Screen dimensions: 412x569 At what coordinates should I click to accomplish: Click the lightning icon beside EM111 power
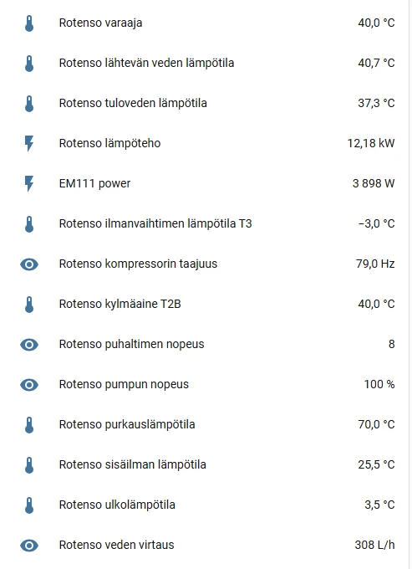(x=29, y=184)
